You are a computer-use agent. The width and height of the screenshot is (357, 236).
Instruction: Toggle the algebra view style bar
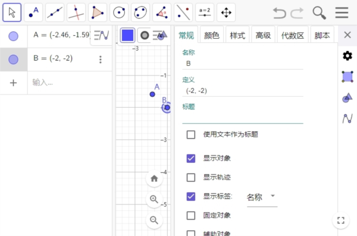(102, 35)
